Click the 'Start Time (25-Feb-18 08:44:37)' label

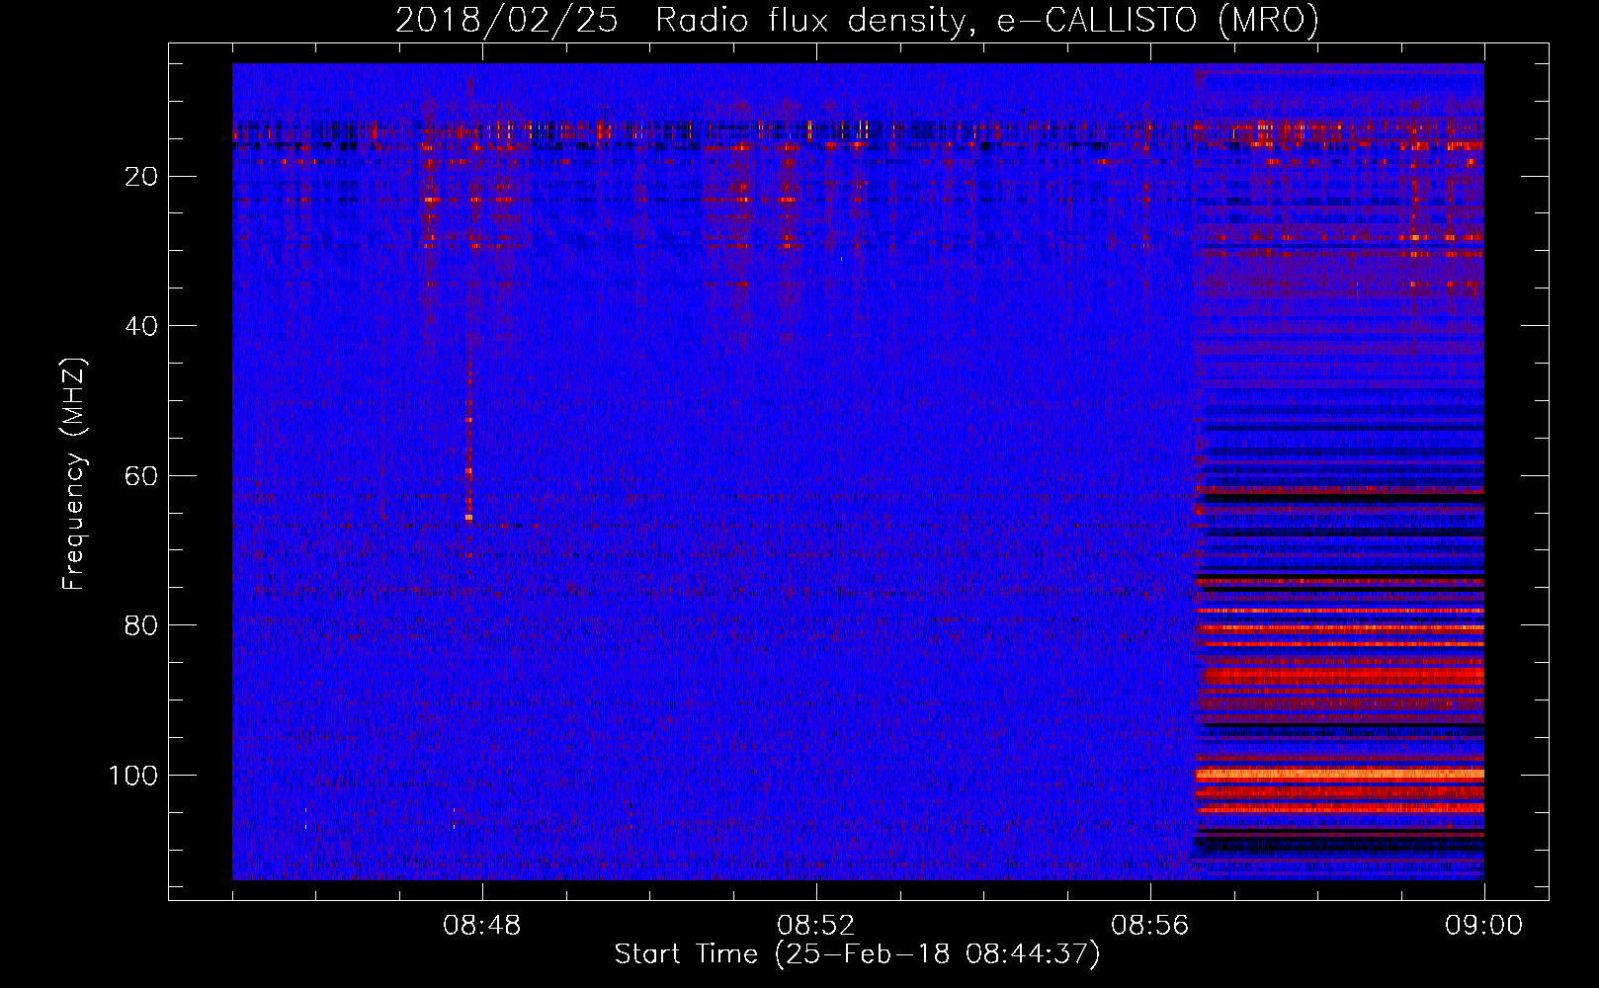857,954
